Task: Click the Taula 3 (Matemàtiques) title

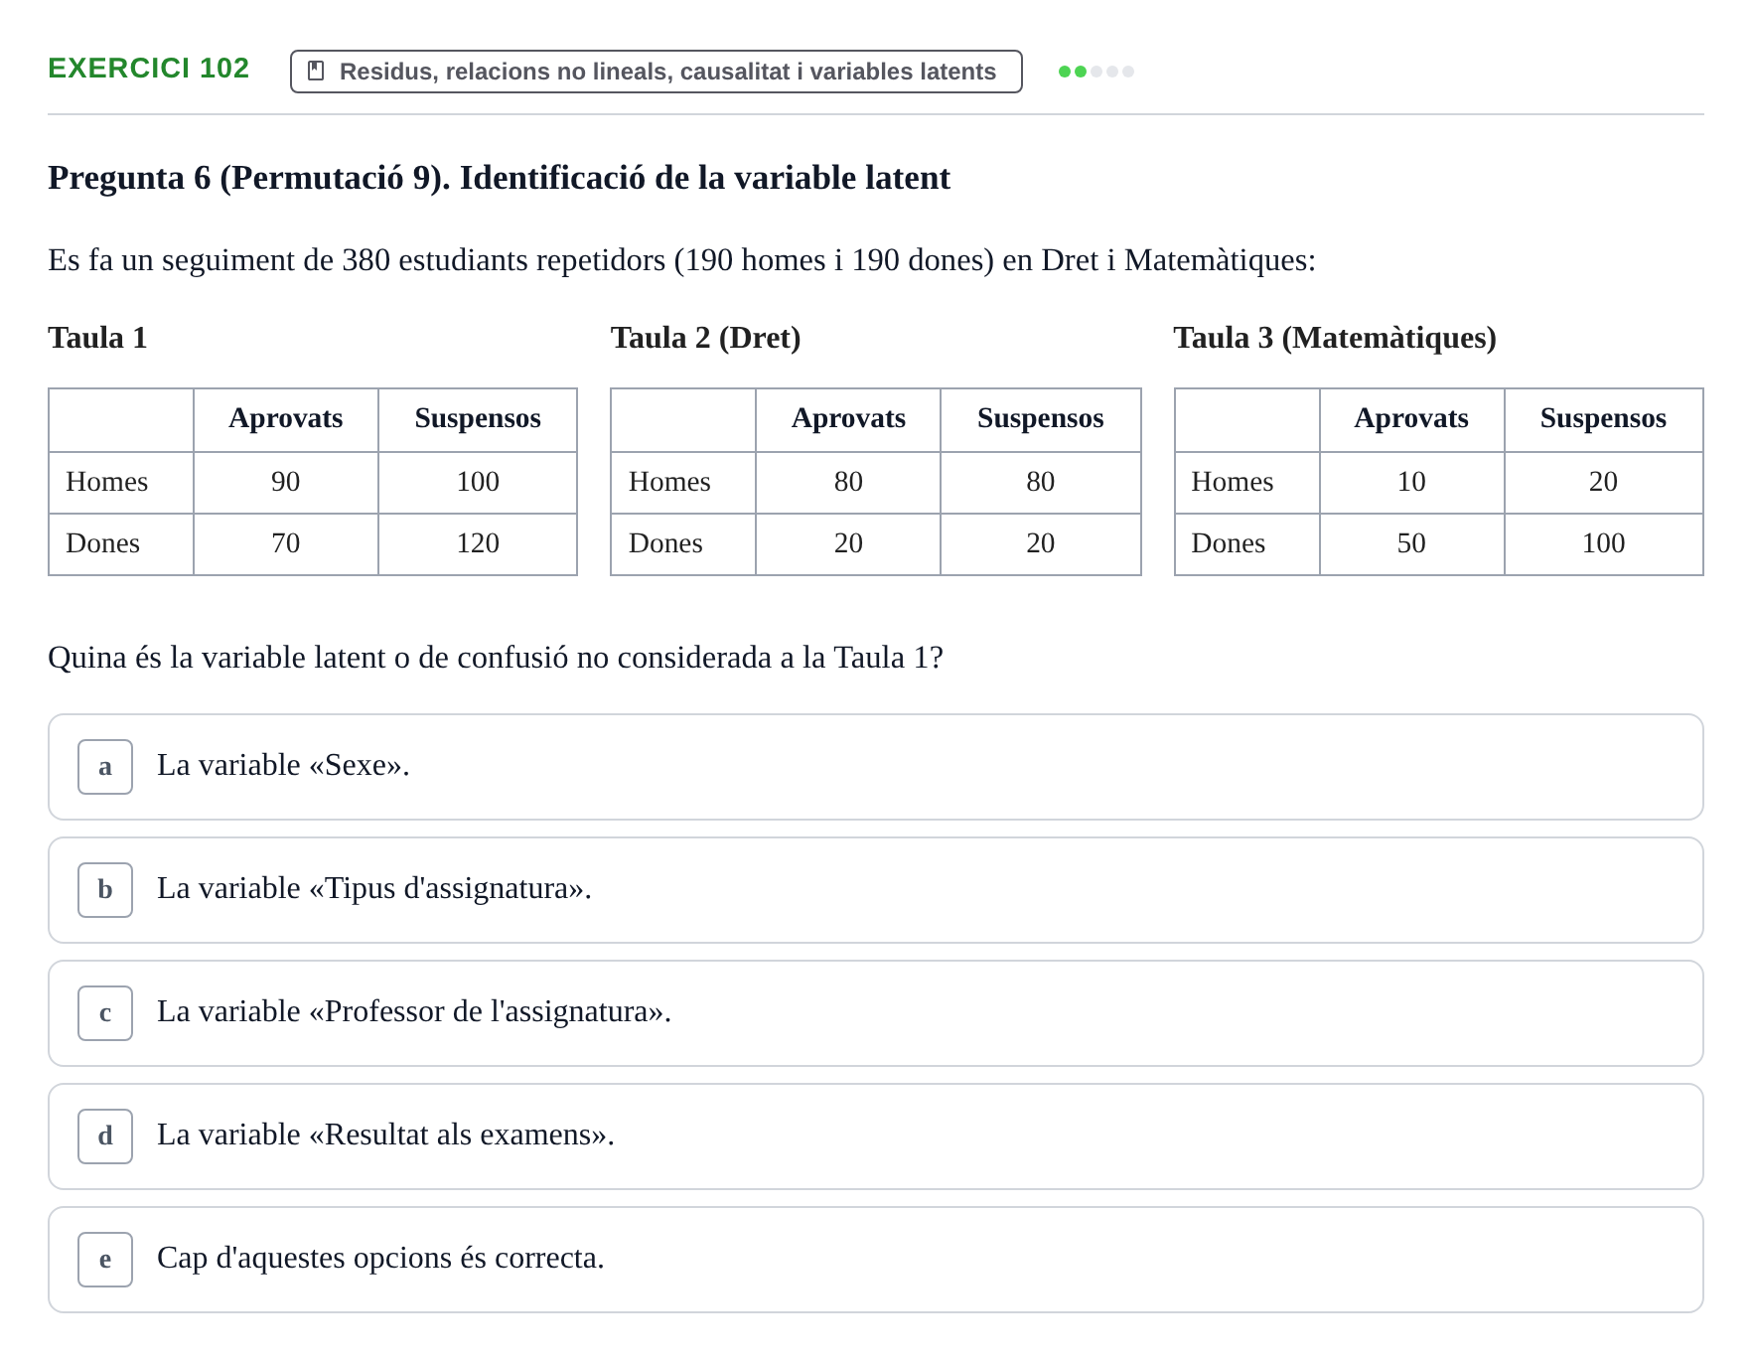Action: [1335, 338]
